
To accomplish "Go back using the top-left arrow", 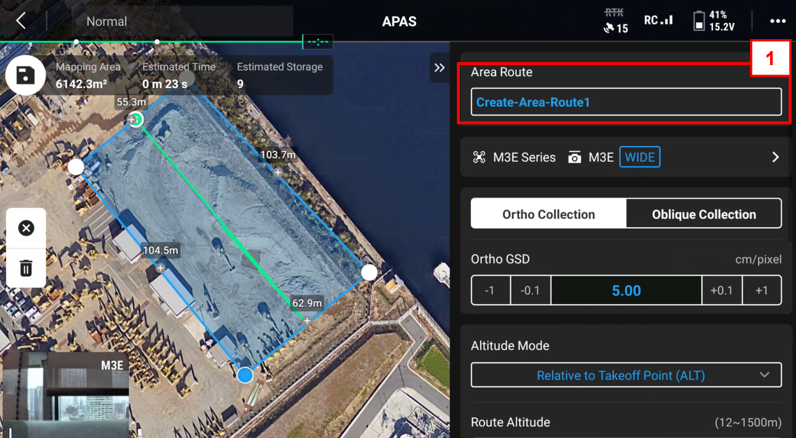I will 21,21.
